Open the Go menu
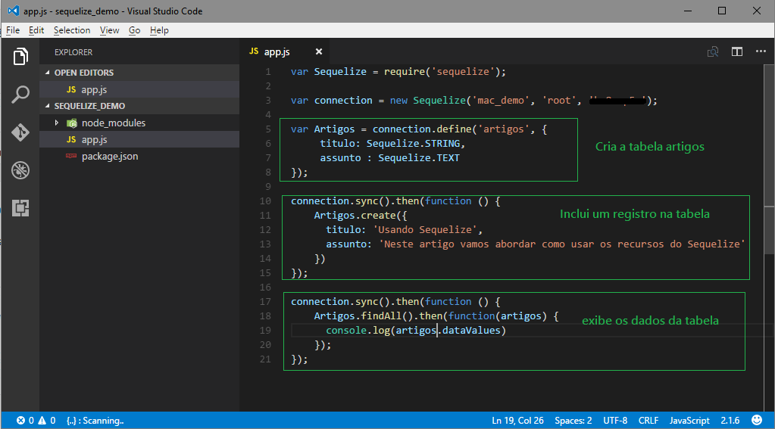This screenshot has width=775, height=429. [134, 30]
